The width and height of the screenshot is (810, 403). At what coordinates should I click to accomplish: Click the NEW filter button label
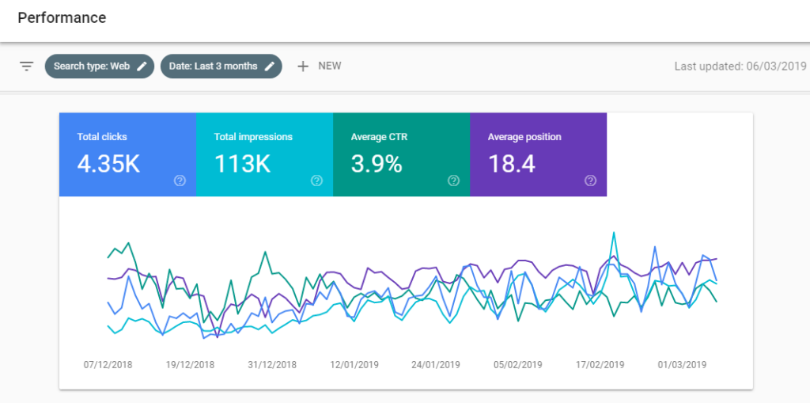pyautogui.click(x=329, y=67)
